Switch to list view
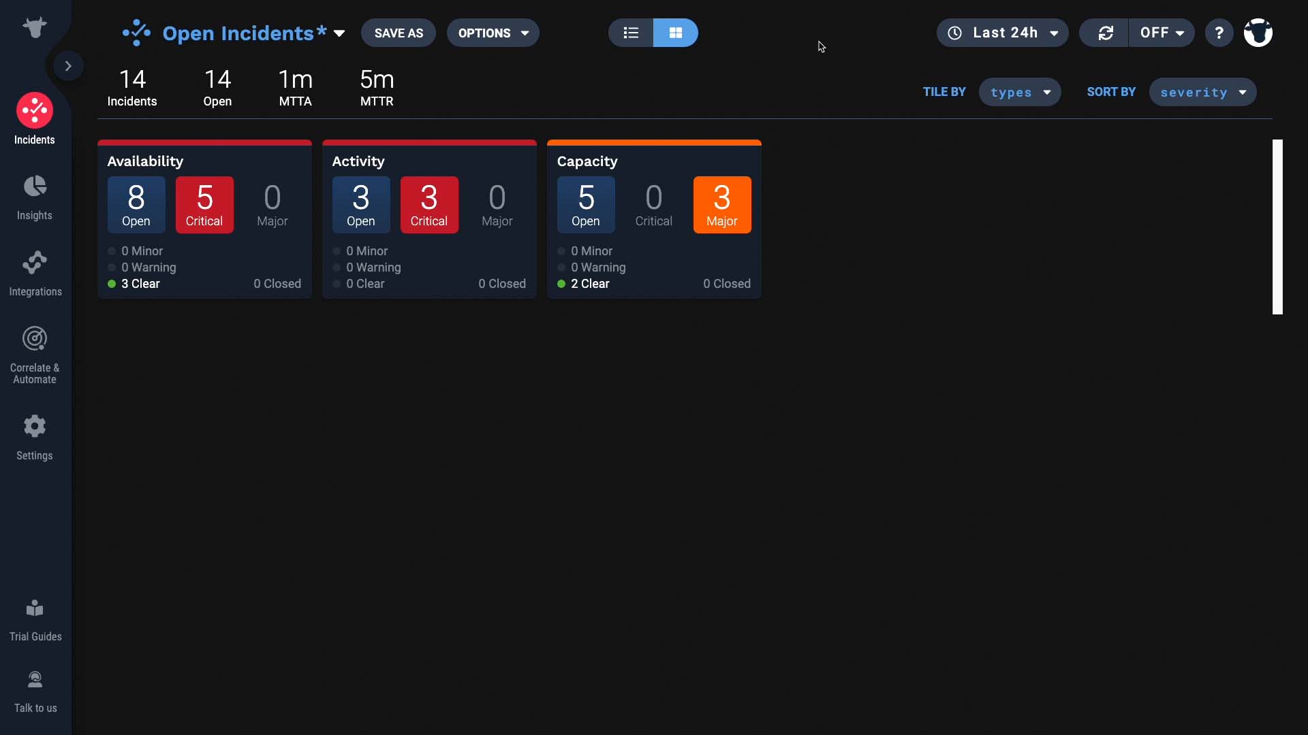Image resolution: width=1308 pixels, height=735 pixels. tap(631, 33)
